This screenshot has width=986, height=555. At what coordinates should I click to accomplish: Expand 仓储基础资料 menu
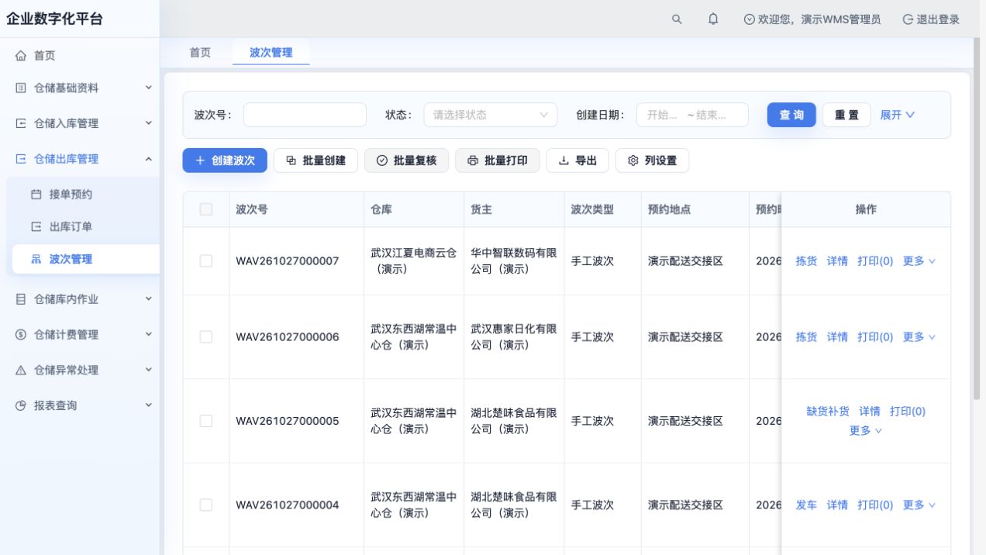pyautogui.click(x=80, y=88)
